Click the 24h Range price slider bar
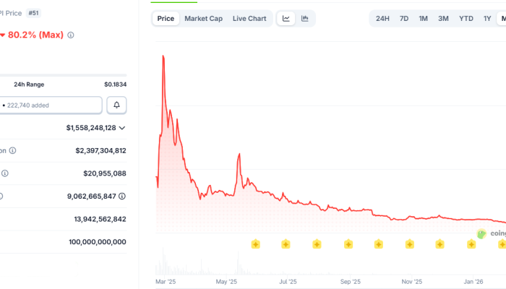The width and height of the screenshot is (506, 289). click(63, 75)
